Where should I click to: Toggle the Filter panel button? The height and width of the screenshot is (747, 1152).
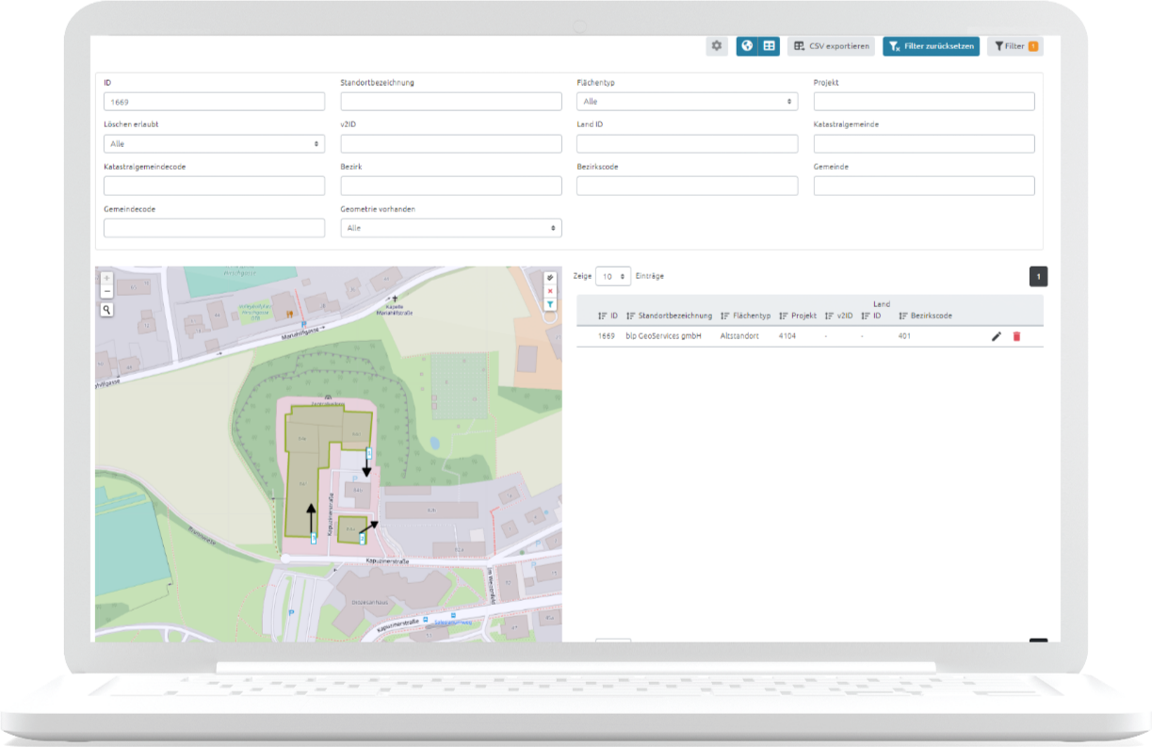1015,46
